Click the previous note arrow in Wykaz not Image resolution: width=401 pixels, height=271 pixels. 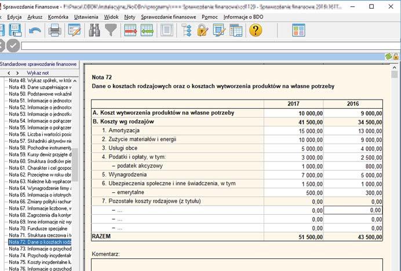9,73
